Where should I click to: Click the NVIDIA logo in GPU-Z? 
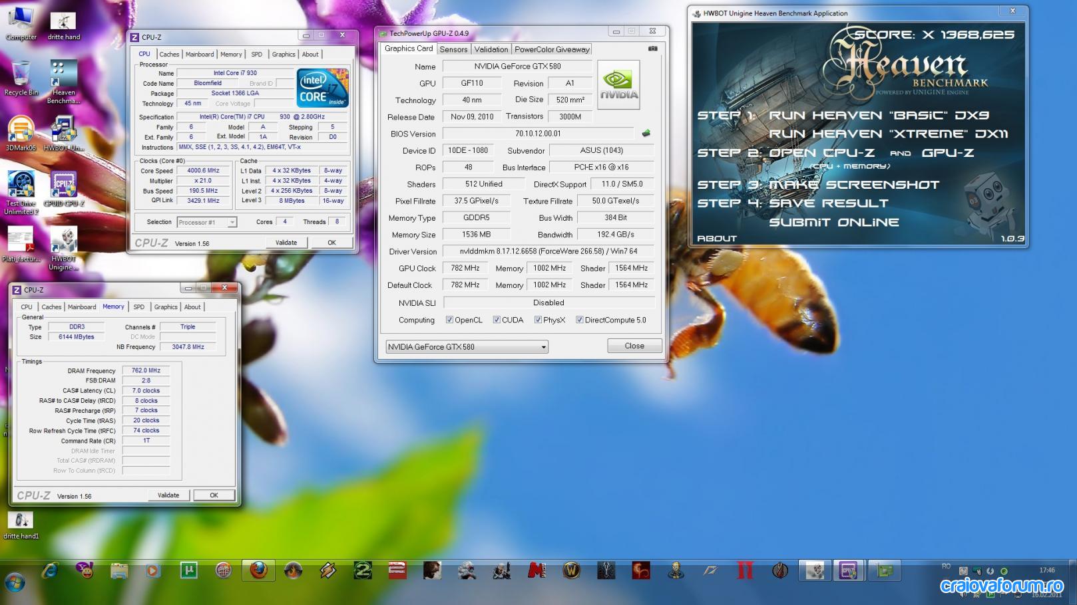(618, 85)
